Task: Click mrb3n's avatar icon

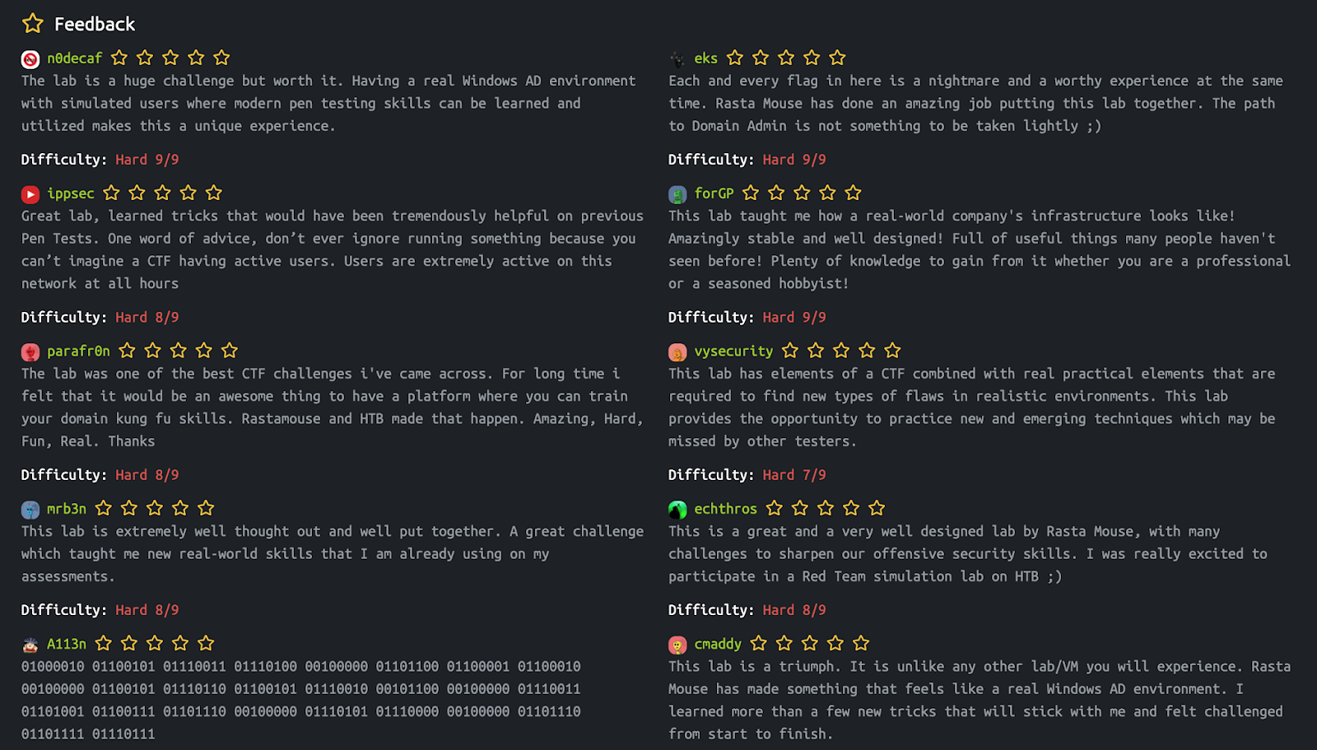Action: pyautogui.click(x=30, y=510)
